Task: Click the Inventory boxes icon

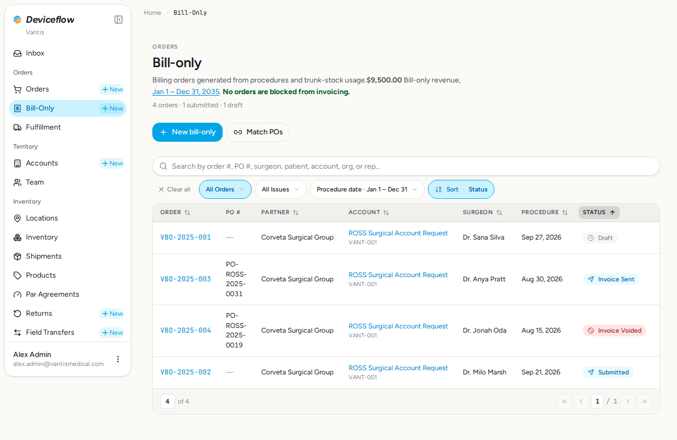Action: pos(17,237)
